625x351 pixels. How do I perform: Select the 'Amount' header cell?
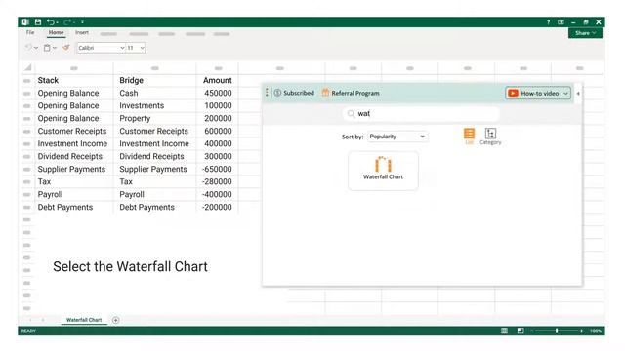pos(217,80)
